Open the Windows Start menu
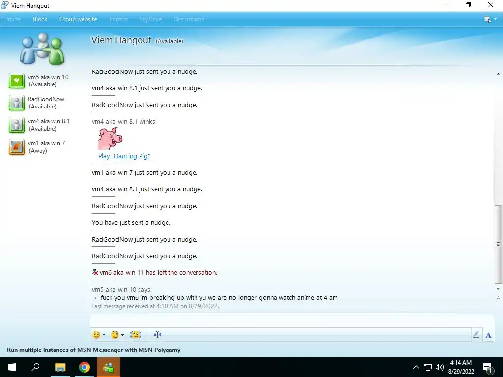This screenshot has height=377, width=503. pyautogui.click(x=12, y=367)
